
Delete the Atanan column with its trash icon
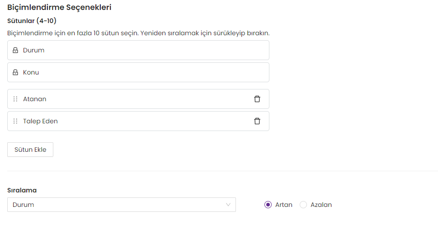click(x=257, y=99)
